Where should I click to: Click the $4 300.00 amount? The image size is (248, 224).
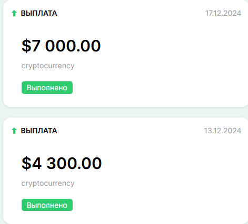coord(62,163)
